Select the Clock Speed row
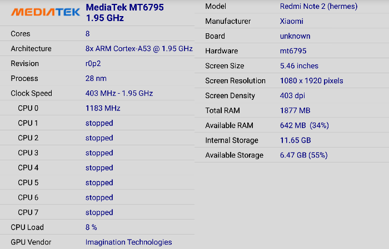This screenshot has height=249, width=389. [97, 93]
